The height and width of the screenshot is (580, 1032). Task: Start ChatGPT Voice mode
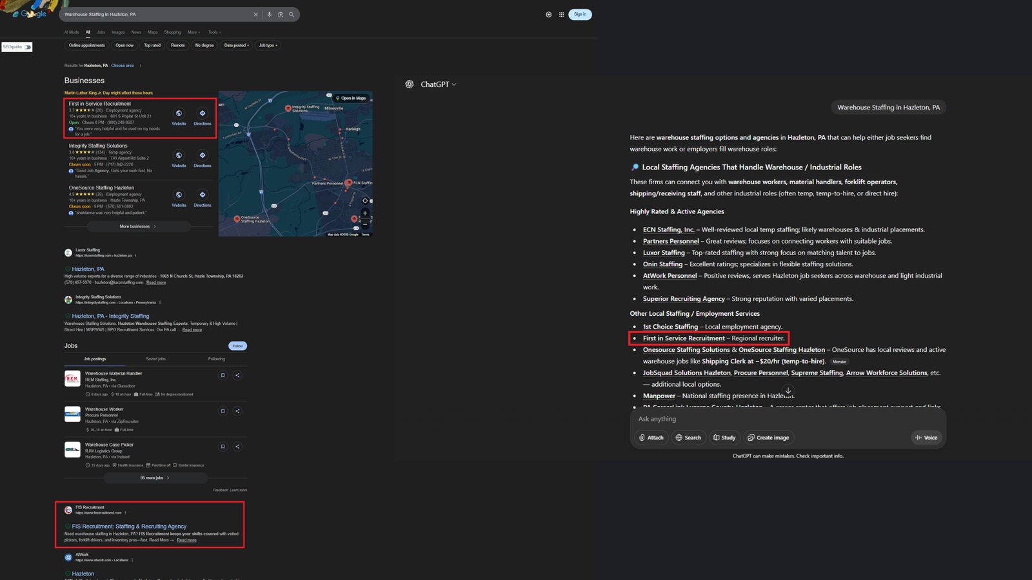[x=926, y=438]
